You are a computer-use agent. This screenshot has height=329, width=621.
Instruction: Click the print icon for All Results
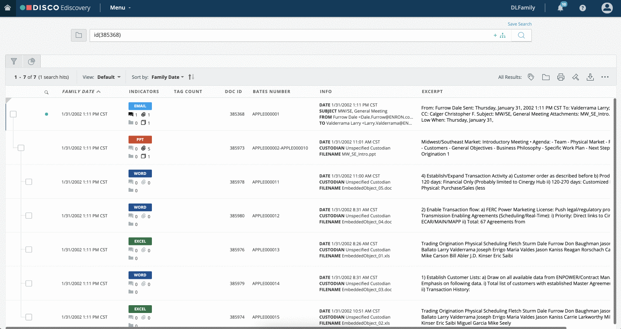[561, 77]
